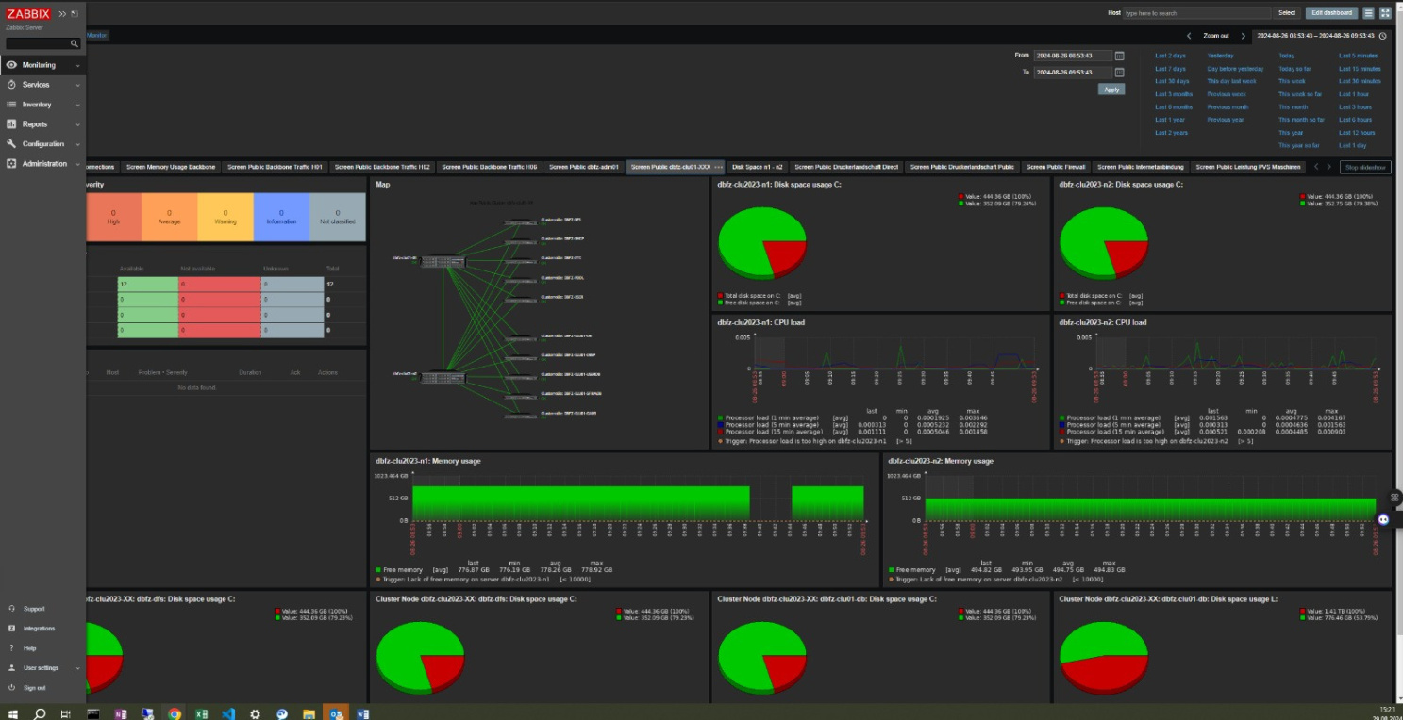The image size is (1403, 720).
Task: Expand the Administration menu section
Action: point(44,164)
